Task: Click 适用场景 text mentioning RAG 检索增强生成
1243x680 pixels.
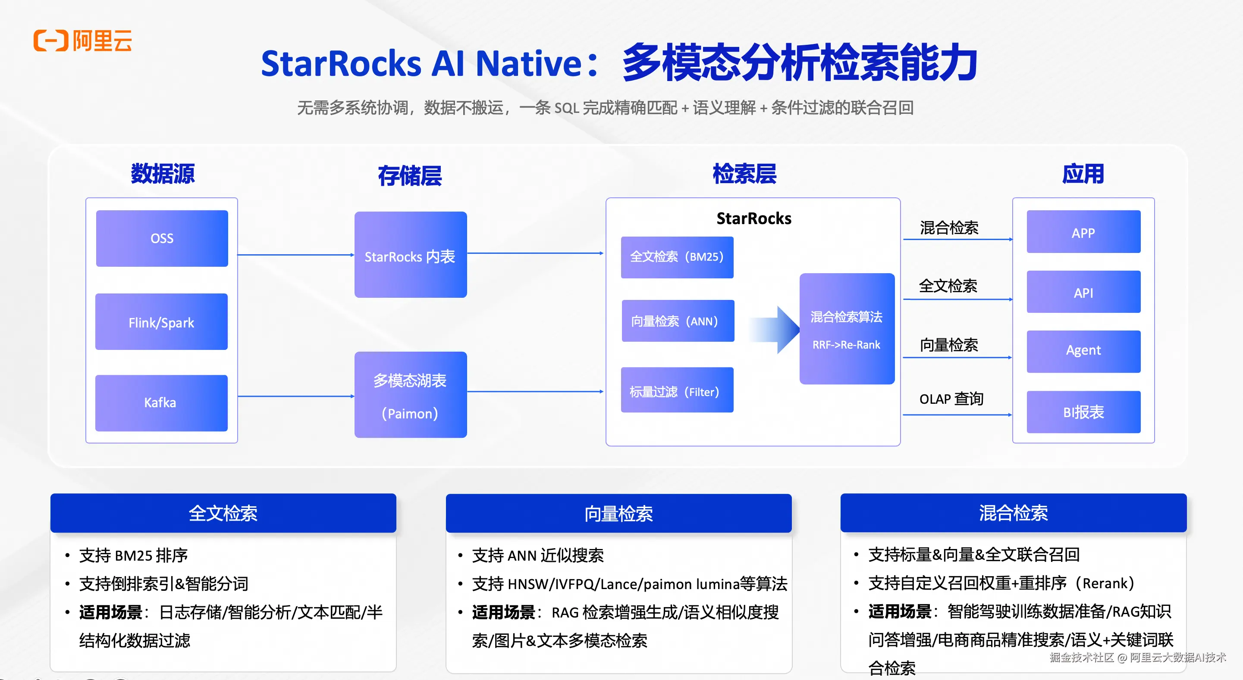Action: click(625, 627)
